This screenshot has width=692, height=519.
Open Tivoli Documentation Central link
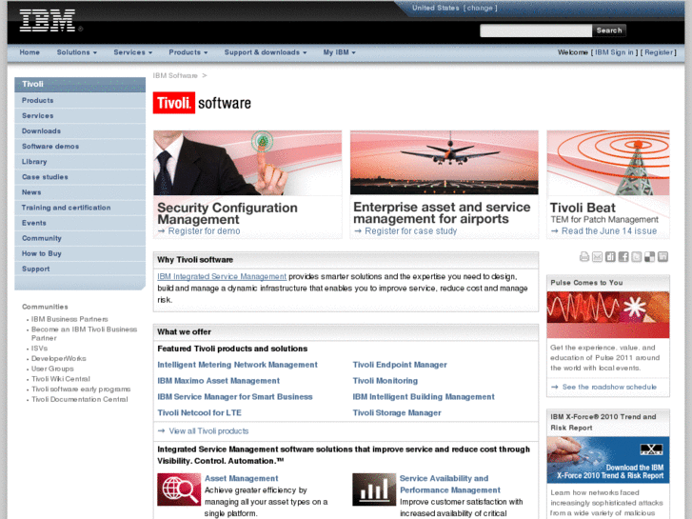click(80, 399)
